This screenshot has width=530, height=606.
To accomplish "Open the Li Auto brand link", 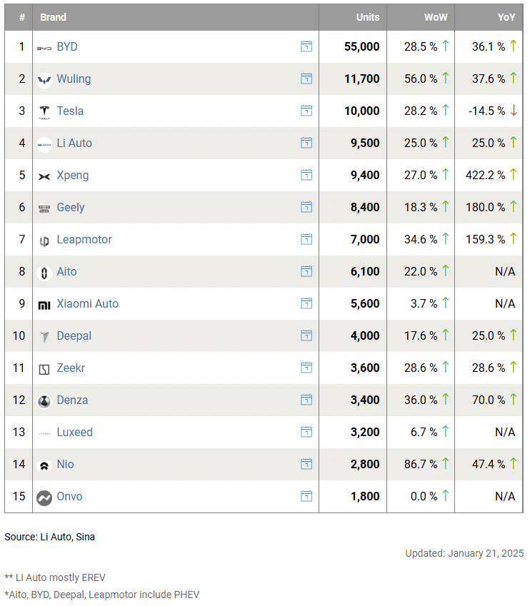I will tap(74, 143).
